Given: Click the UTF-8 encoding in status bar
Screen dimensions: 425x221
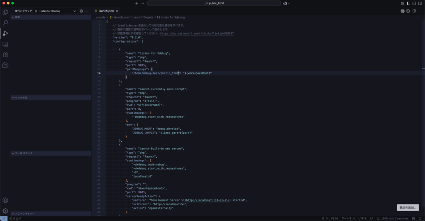Looking at the screenshot, I should pos(362,219).
